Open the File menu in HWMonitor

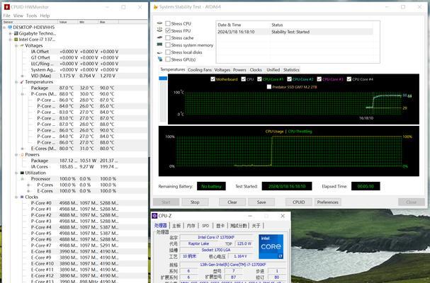pyautogui.click(x=6, y=16)
